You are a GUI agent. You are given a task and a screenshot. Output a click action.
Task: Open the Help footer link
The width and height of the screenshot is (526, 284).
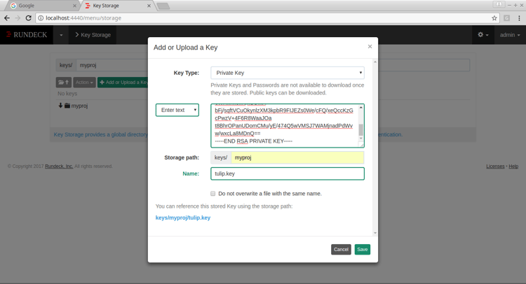point(513,166)
